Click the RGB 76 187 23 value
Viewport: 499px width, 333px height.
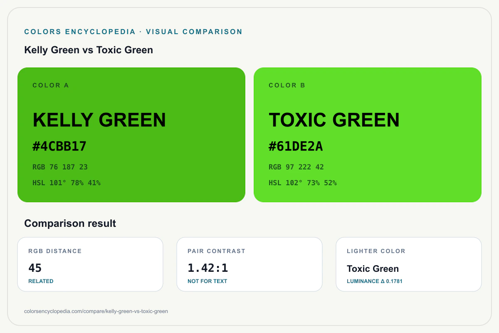point(60,167)
